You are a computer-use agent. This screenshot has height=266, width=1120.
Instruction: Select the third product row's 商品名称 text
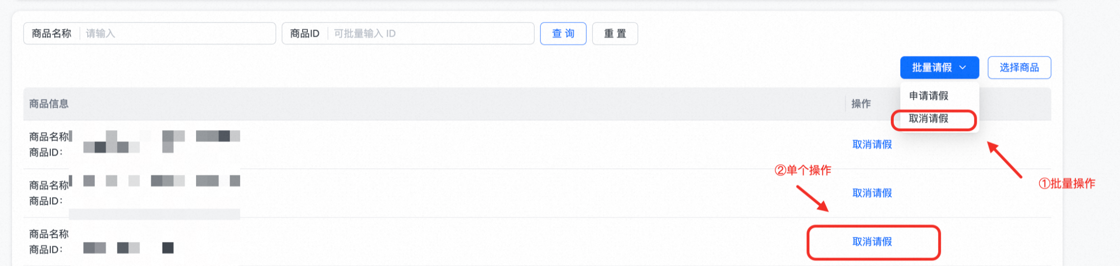[x=49, y=234]
